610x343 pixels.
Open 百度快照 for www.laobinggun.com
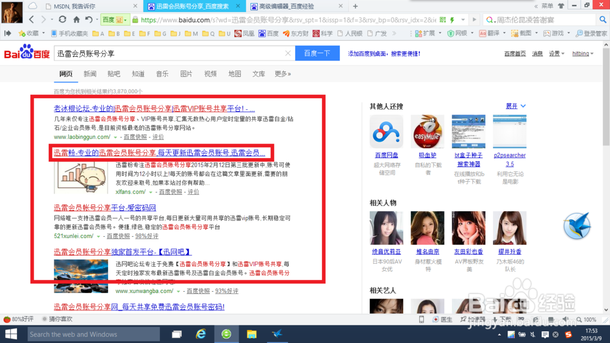(x=135, y=137)
